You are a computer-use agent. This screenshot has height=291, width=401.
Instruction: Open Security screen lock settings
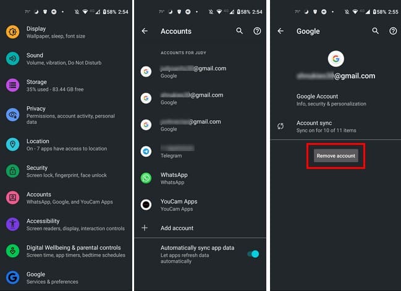[66, 171]
